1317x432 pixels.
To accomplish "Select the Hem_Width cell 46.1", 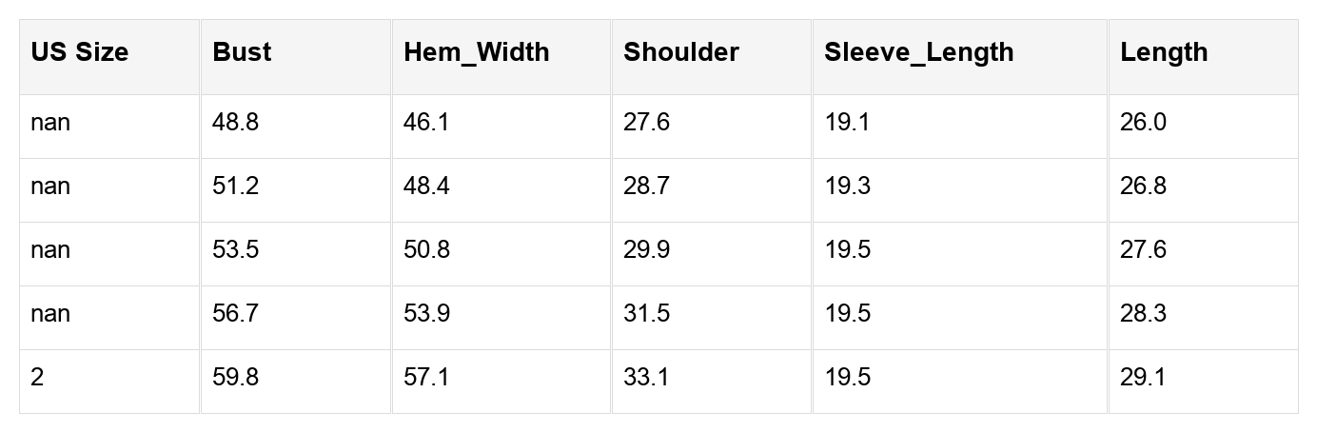I will coord(426,123).
